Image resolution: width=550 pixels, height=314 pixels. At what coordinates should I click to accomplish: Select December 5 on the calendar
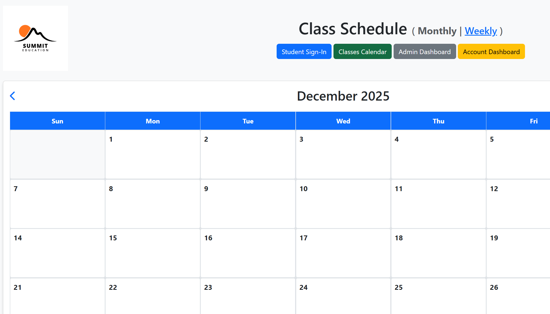(x=517, y=155)
